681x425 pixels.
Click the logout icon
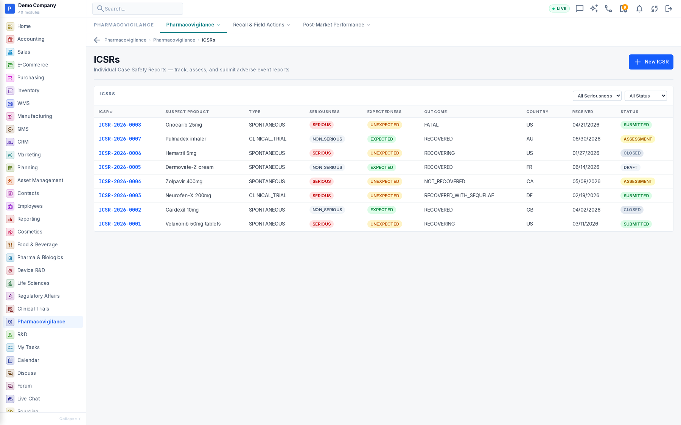click(x=669, y=9)
